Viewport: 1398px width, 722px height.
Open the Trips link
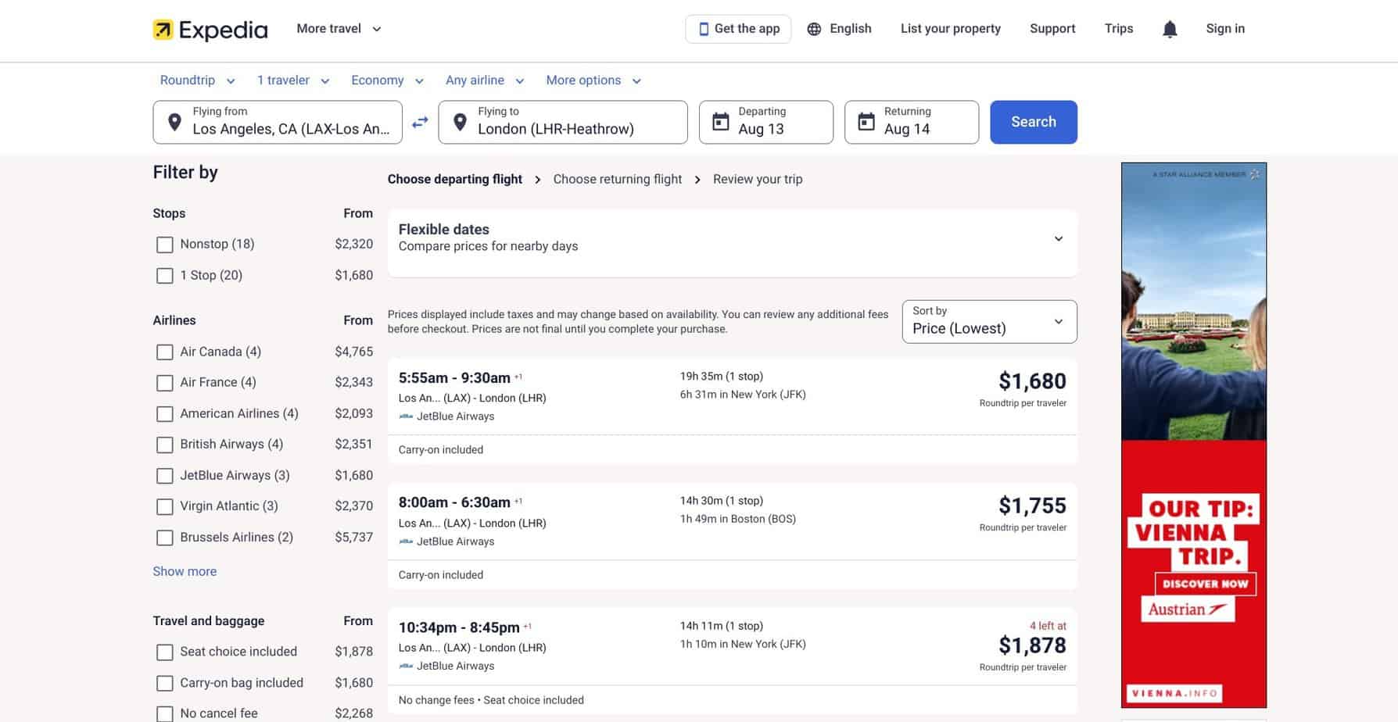pos(1119,29)
